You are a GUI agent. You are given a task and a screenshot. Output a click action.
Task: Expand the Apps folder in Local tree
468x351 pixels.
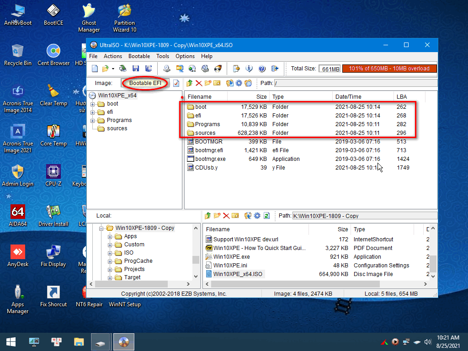[110, 237]
